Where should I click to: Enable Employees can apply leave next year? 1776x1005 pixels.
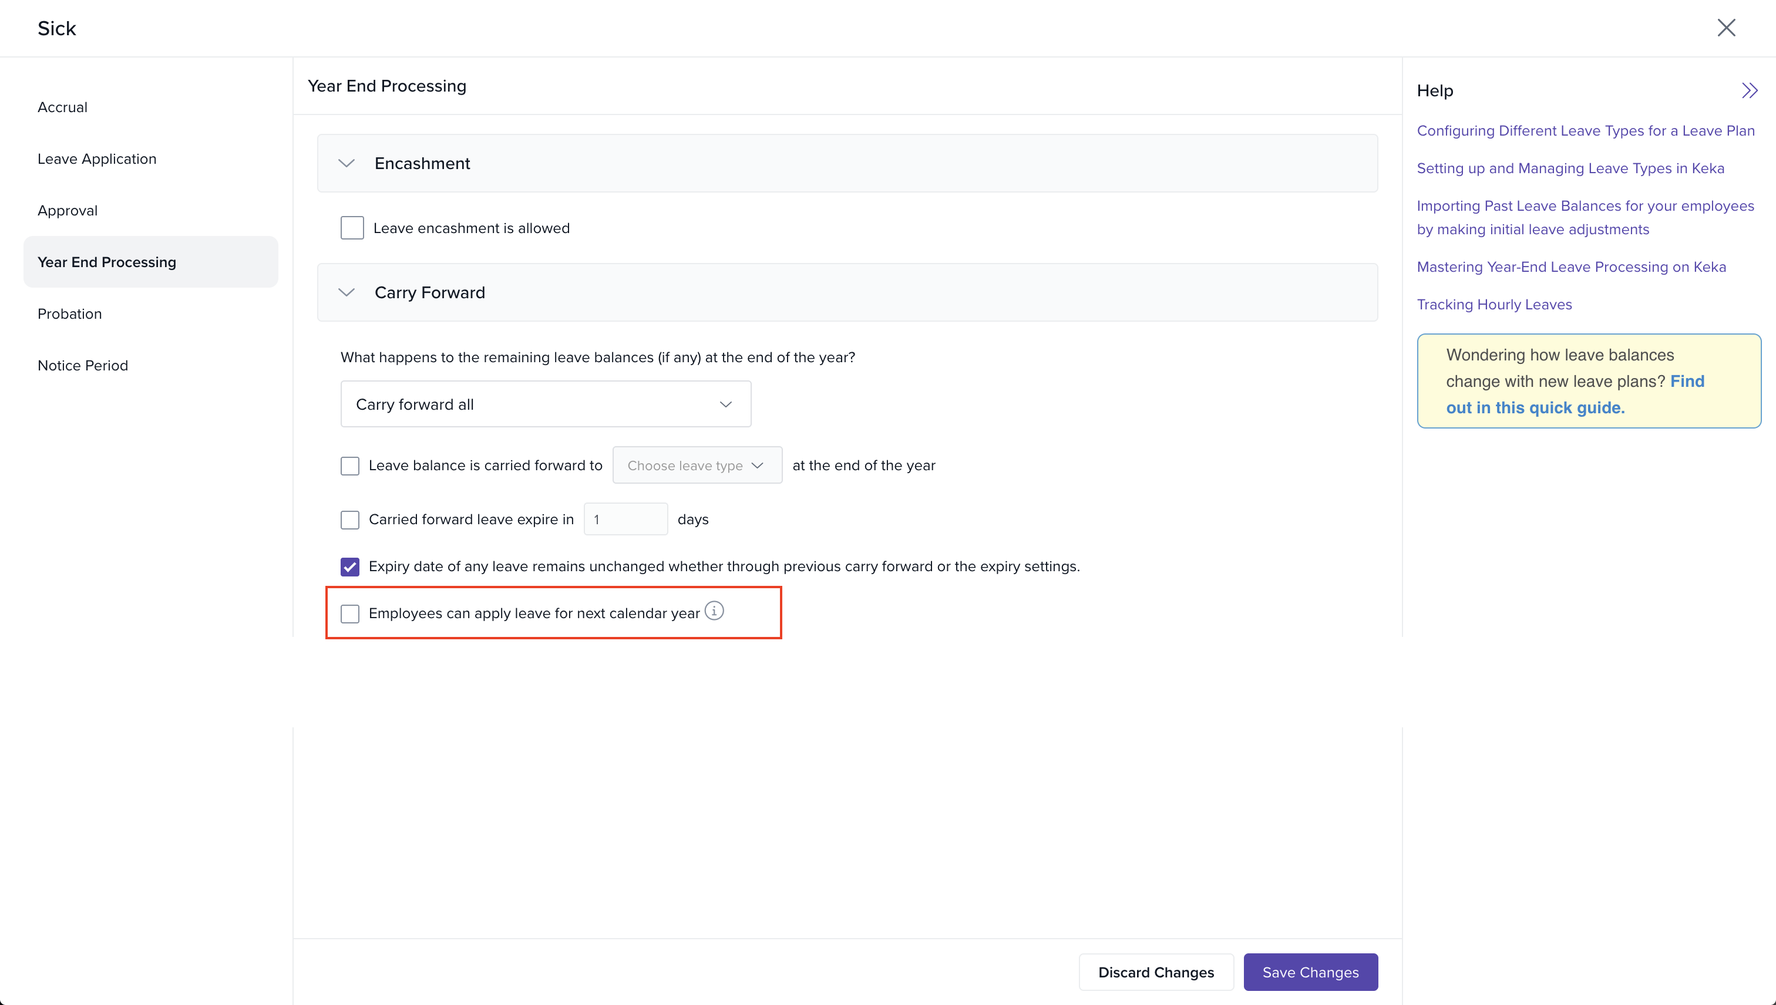pyautogui.click(x=350, y=613)
